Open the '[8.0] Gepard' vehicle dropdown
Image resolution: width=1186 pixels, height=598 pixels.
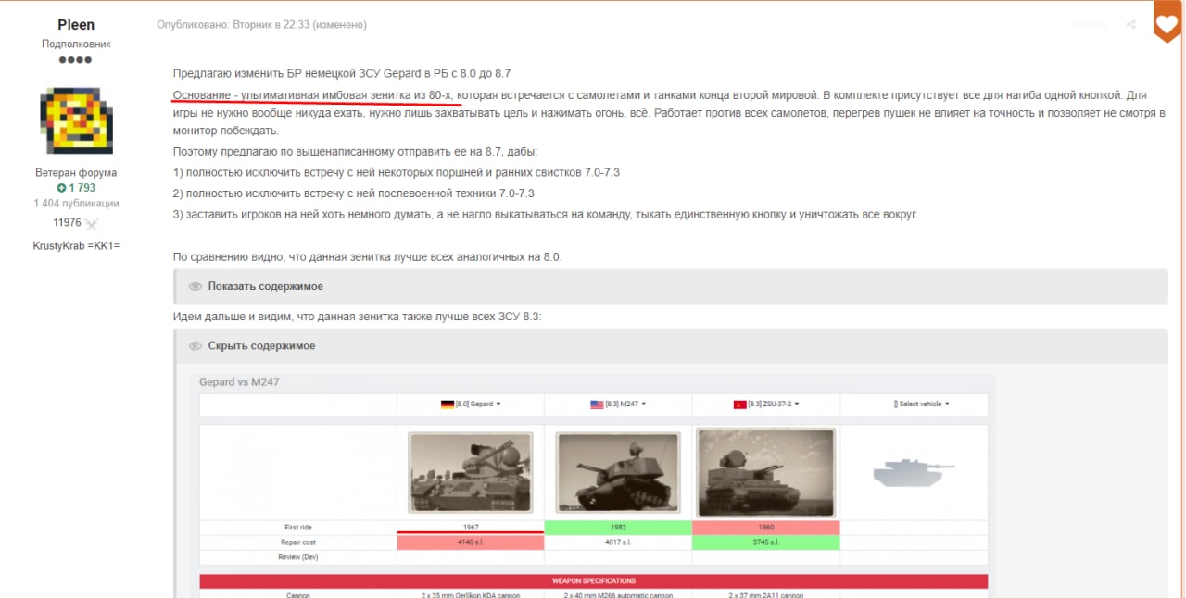[470, 404]
